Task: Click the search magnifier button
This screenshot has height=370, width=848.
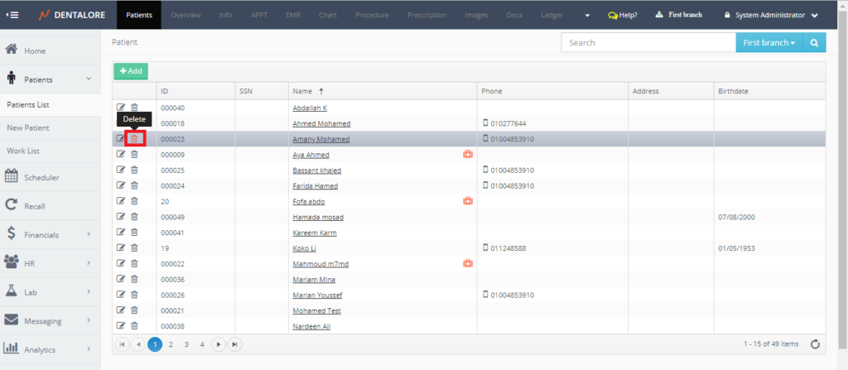Action: 814,43
